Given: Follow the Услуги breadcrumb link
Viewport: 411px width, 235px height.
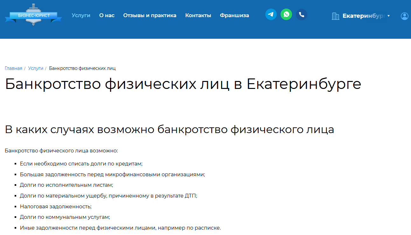Looking at the screenshot, I should (x=36, y=68).
